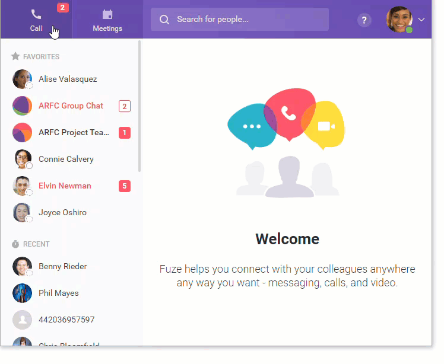Click the generic avatar for 442036957597
This screenshot has height=364, width=444.
[22, 320]
